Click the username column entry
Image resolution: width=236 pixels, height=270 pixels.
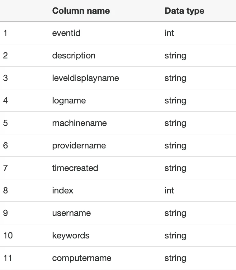click(71, 213)
